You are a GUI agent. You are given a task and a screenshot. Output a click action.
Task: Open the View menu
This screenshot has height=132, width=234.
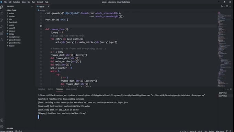(24, 2)
